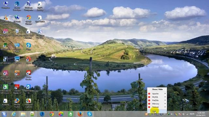The image size is (209, 117).
Task: Select the Audacity desktop shortcut
Action: 6,102
